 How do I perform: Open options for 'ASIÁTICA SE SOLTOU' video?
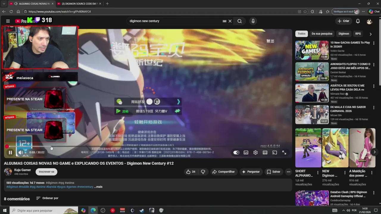tap(374, 86)
